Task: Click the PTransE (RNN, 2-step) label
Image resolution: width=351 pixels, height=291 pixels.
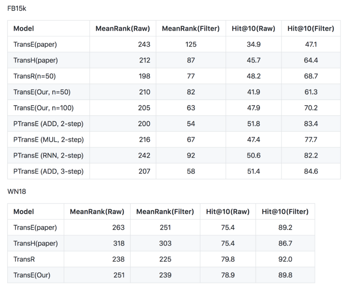Action: coord(48,156)
